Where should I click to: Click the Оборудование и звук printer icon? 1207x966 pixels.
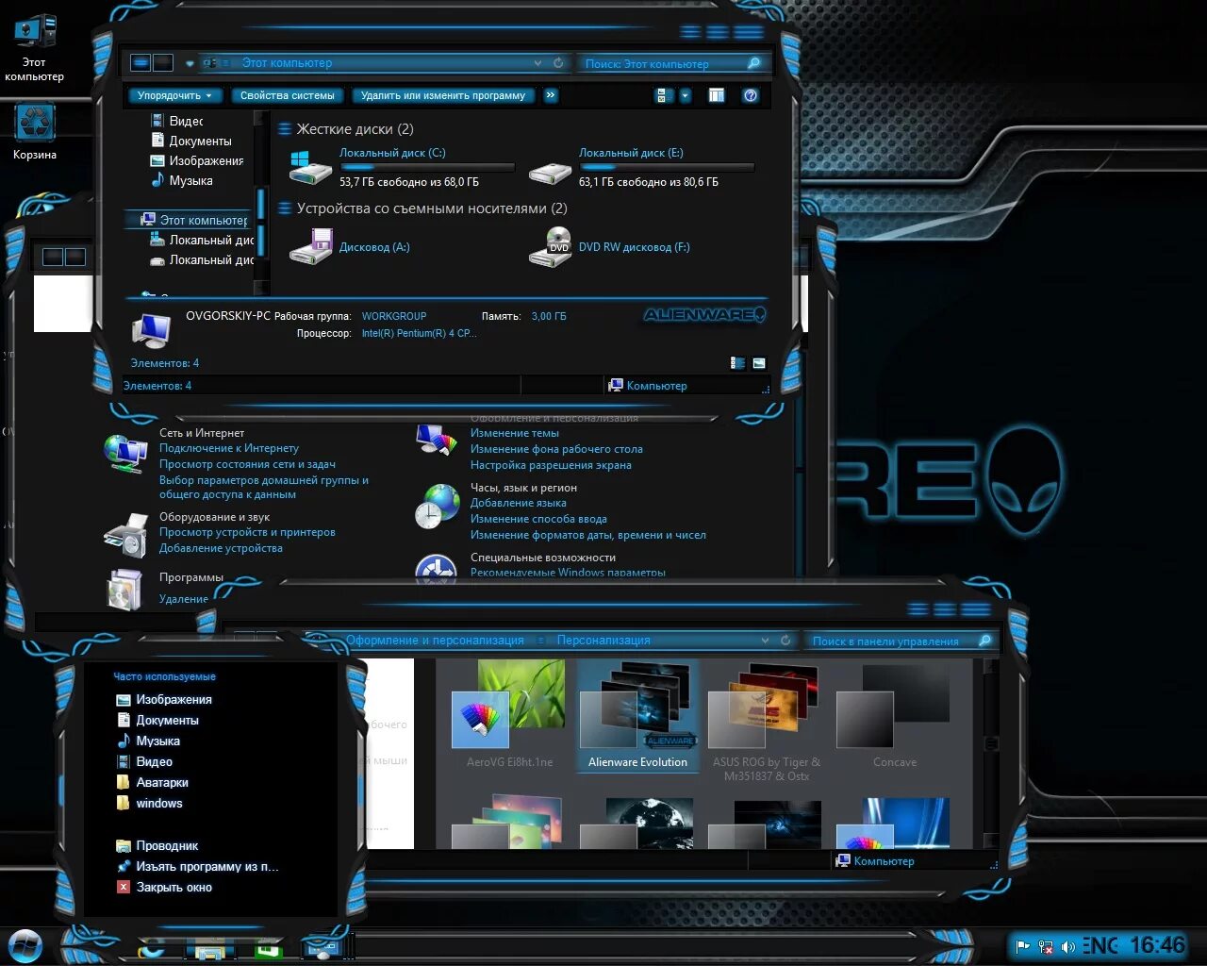coord(125,535)
